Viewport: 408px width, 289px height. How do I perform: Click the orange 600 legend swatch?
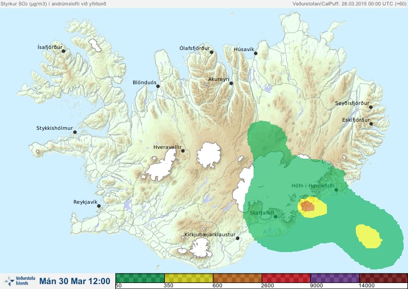tap(237, 278)
